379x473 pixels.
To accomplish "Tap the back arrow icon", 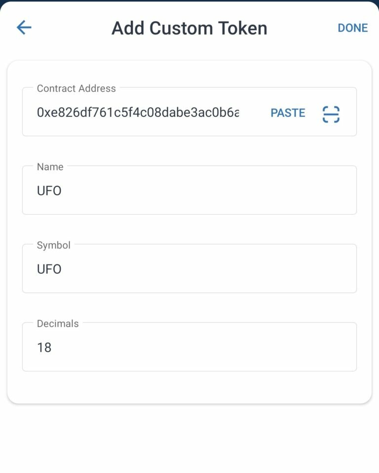I will coord(24,28).
